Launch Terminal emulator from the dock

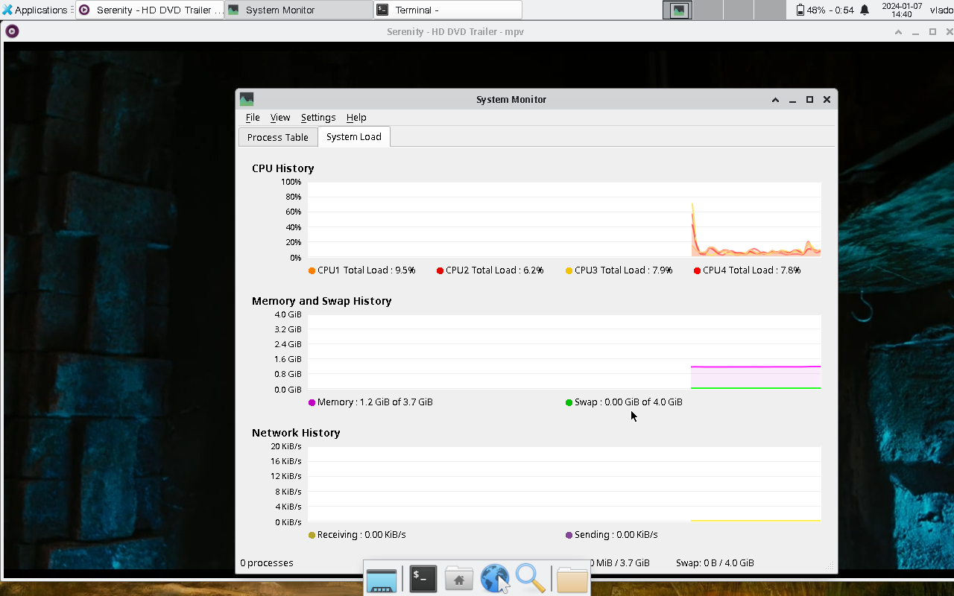click(x=423, y=579)
